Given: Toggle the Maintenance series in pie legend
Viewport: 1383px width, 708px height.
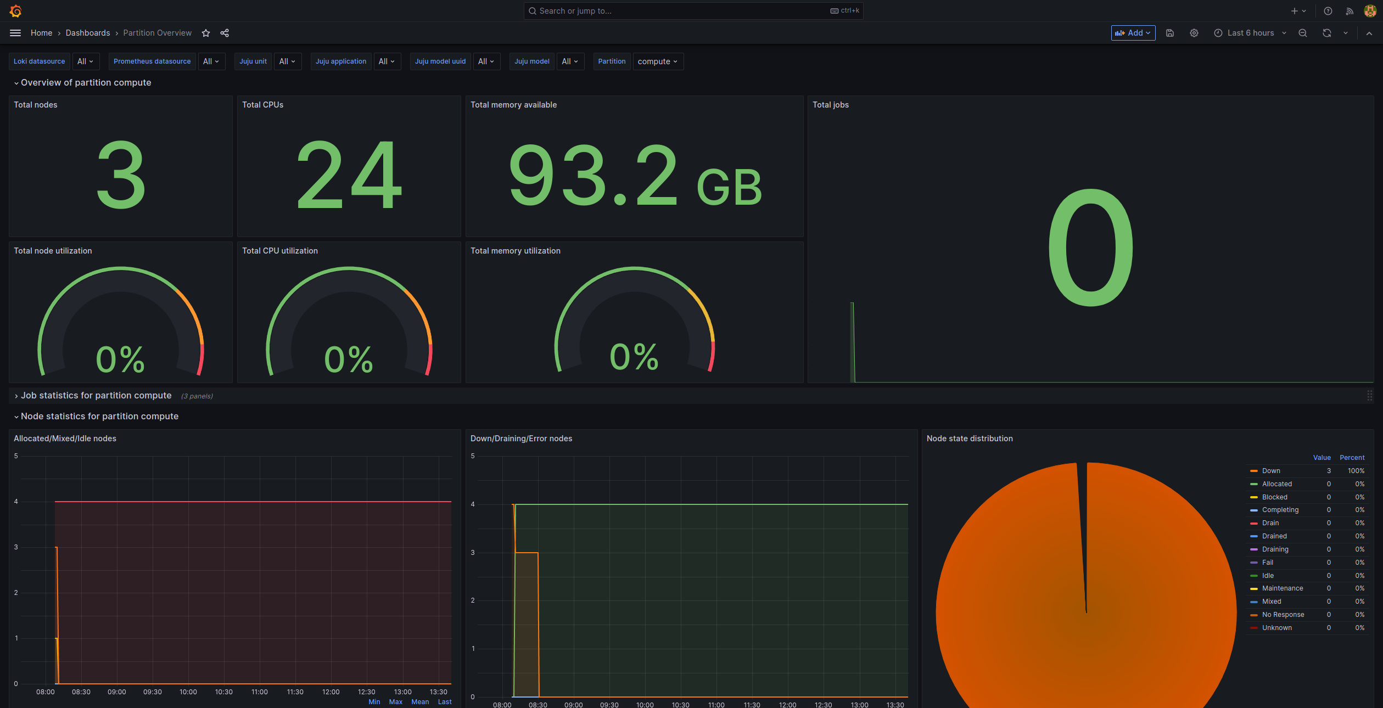Looking at the screenshot, I should (x=1283, y=588).
